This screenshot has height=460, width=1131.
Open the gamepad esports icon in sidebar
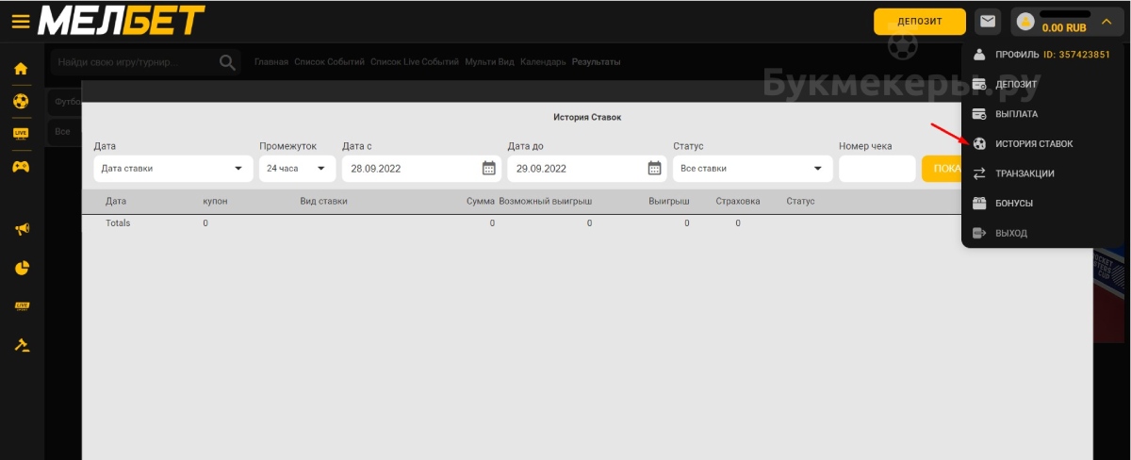[21, 166]
